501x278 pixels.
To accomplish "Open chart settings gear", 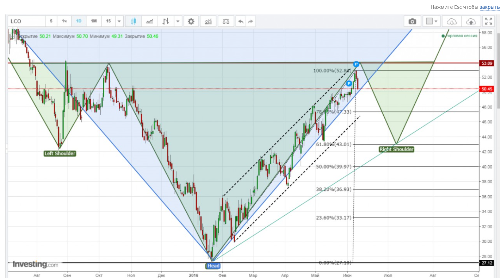I will coord(191,21).
